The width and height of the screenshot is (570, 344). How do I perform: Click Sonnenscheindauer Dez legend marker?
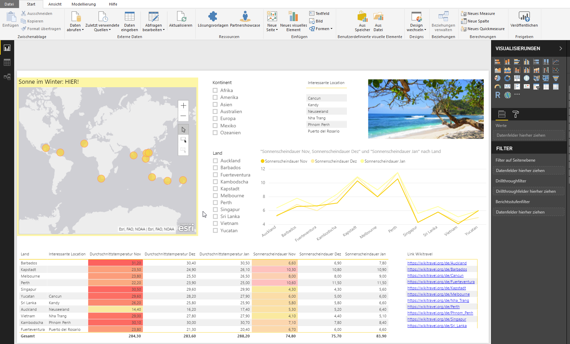(x=313, y=161)
